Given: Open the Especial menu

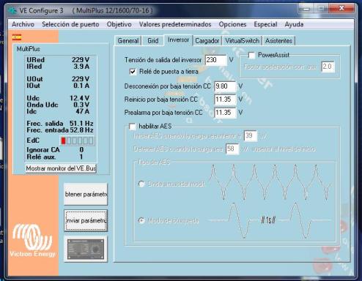Looking at the screenshot, I should [x=265, y=24].
